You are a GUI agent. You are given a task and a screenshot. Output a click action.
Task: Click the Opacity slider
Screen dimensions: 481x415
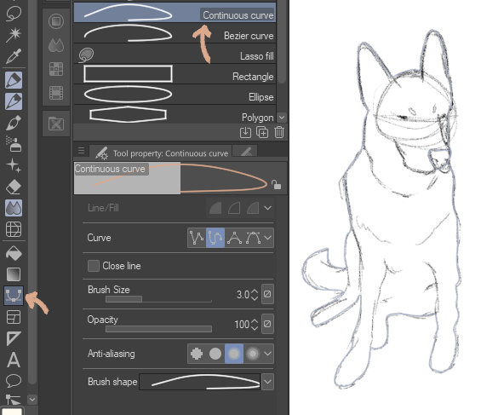[x=158, y=329]
